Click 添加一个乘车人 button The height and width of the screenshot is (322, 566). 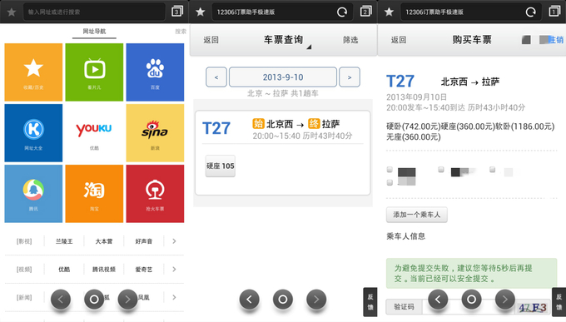tap(416, 215)
